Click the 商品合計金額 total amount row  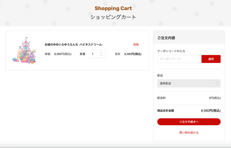[189, 111]
